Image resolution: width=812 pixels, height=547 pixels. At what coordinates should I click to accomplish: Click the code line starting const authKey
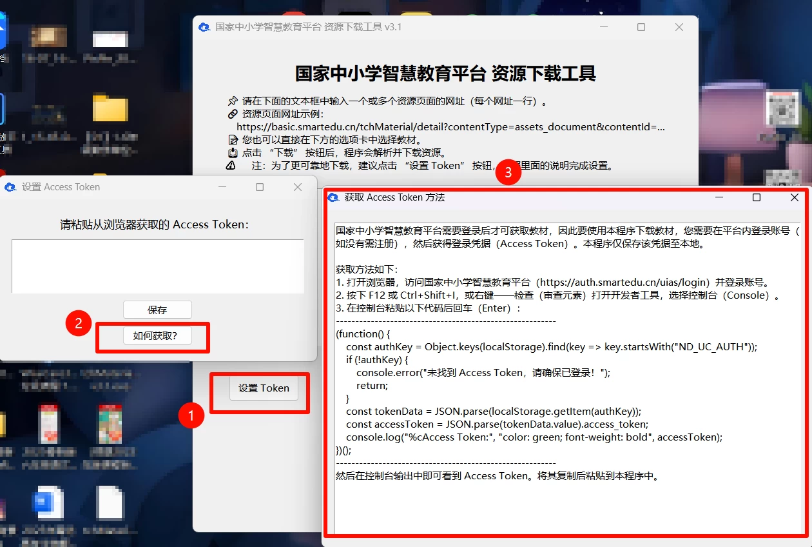pyautogui.click(x=552, y=347)
